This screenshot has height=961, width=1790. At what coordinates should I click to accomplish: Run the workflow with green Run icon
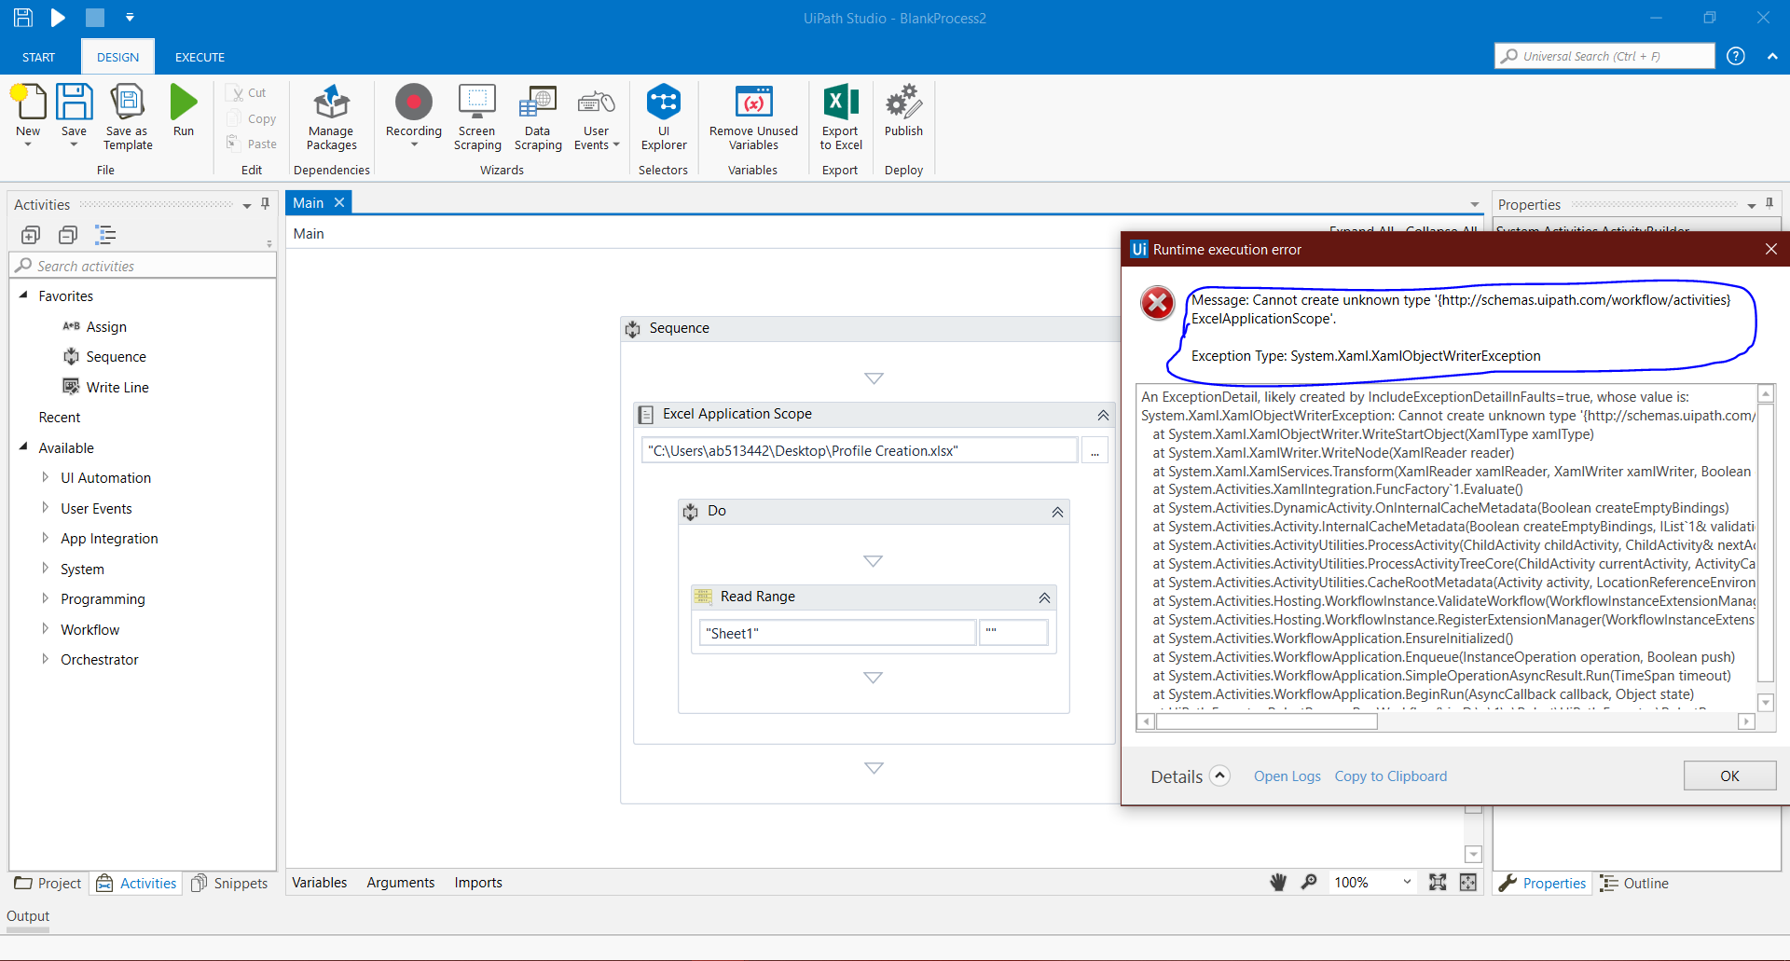(184, 103)
